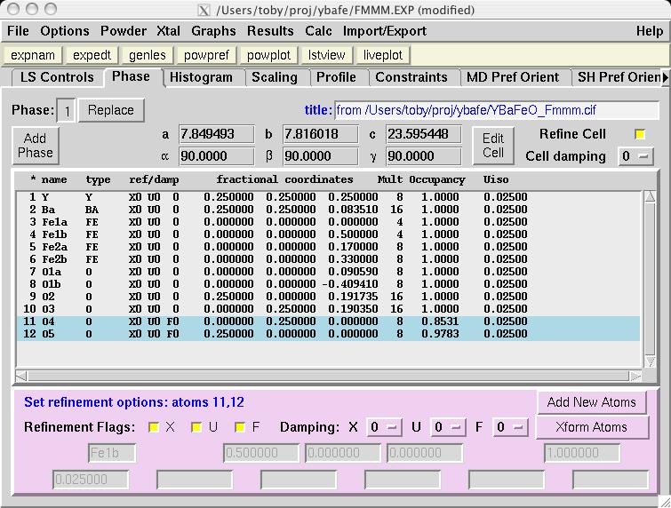Click the Edit Cell button
The image size is (671, 508).
pos(493,146)
